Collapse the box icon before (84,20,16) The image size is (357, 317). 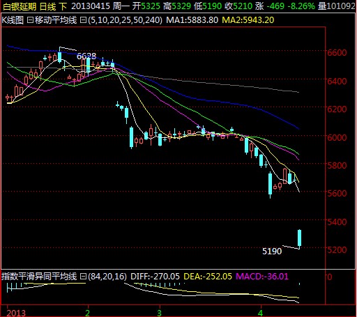click(83, 277)
